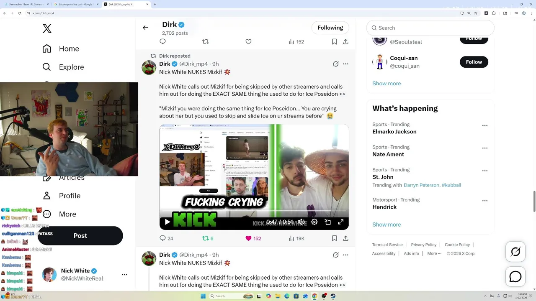Follow Coqui-san

click(x=474, y=62)
